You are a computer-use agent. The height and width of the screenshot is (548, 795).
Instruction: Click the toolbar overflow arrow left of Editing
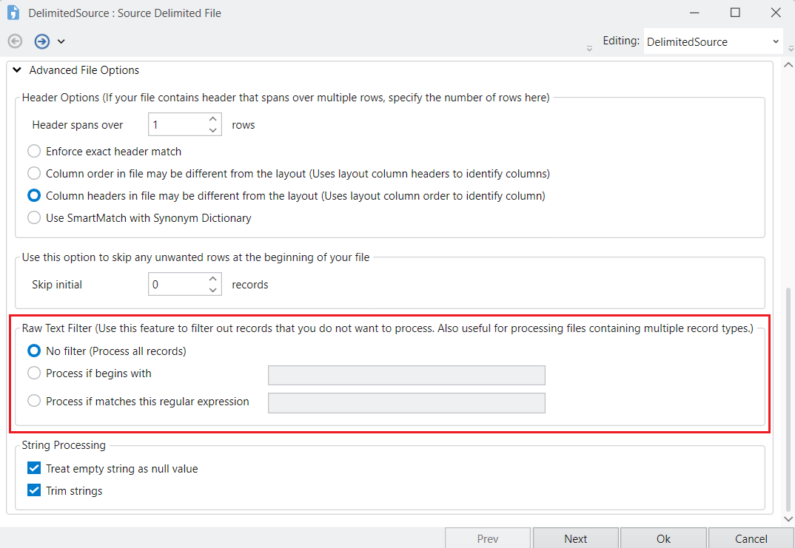pyautogui.click(x=589, y=48)
